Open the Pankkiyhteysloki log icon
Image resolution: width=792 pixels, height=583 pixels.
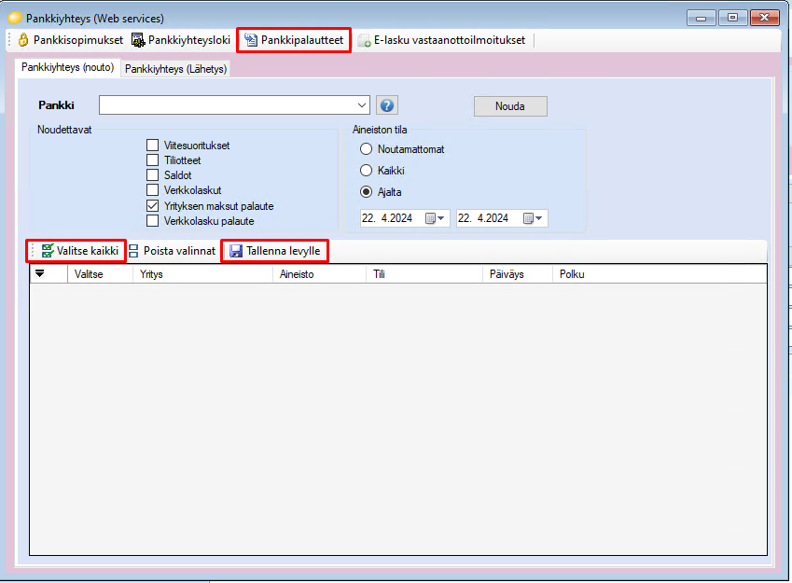pyautogui.click(x=138, y=40)
